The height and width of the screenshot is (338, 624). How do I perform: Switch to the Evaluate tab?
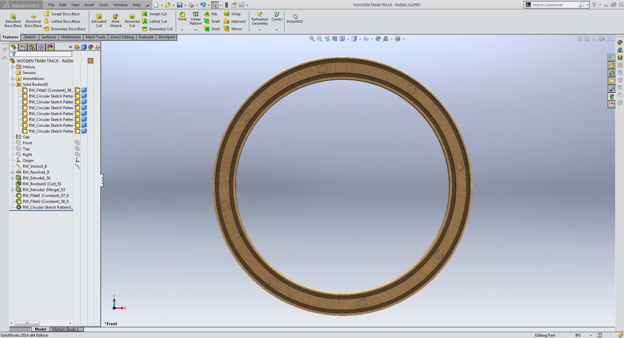(146, 37)
